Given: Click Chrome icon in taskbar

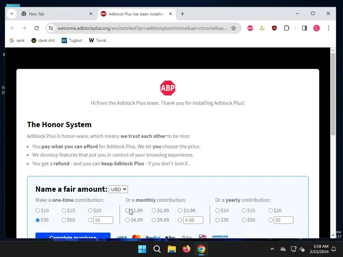Looking at the screenshot, I should tap(201, 249).
